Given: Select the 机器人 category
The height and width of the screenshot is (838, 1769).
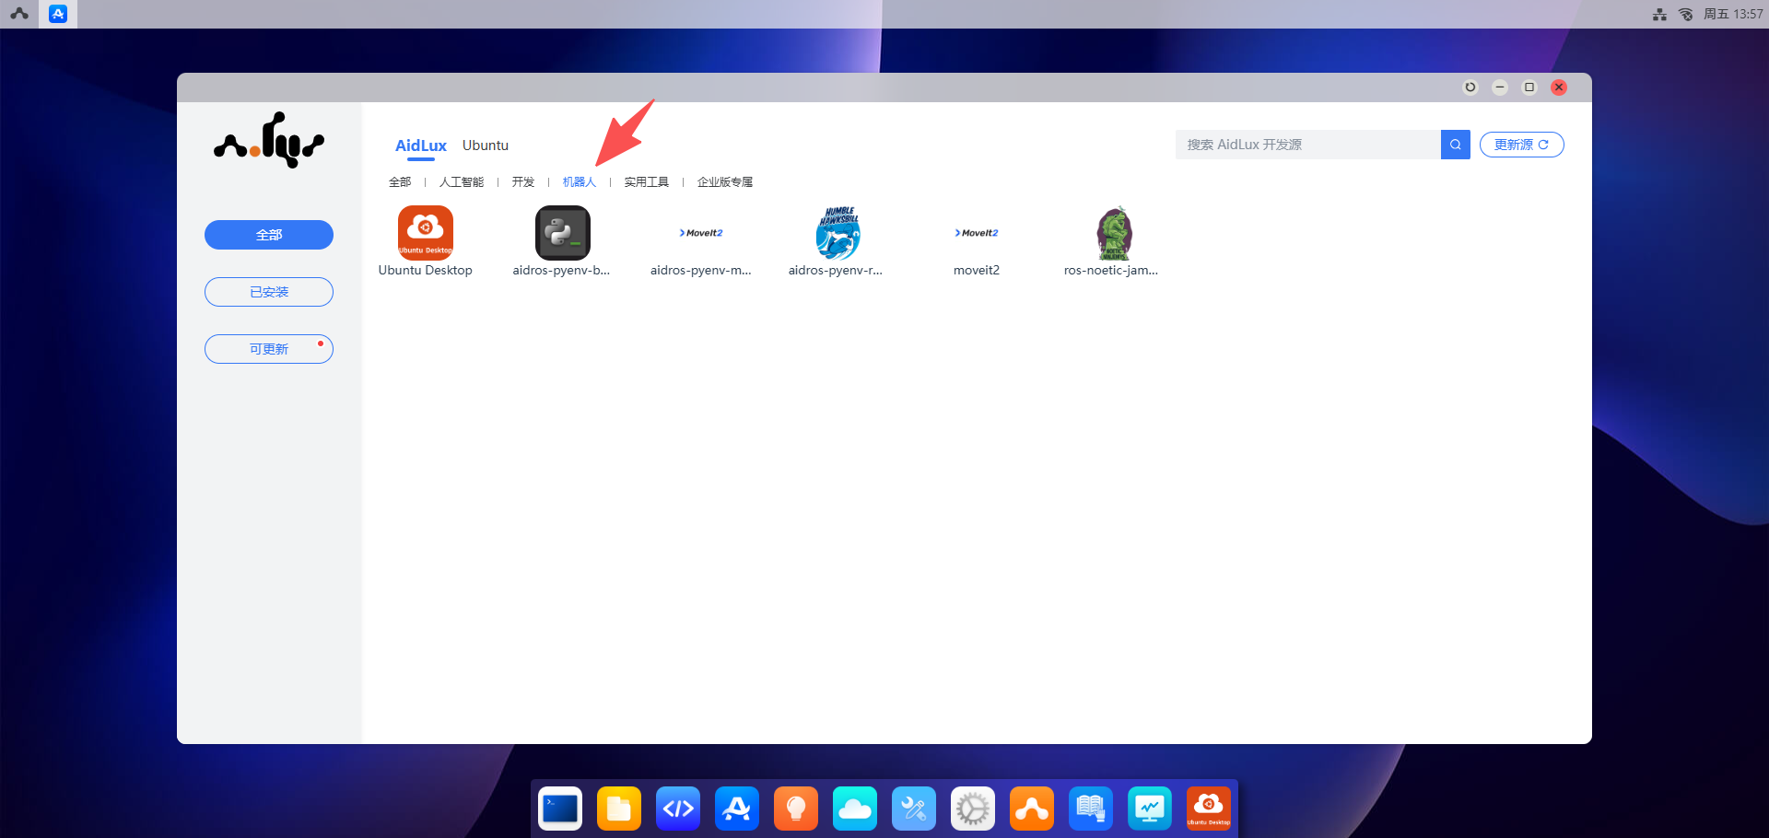Looking at the screenshot, I should [580, 182].
